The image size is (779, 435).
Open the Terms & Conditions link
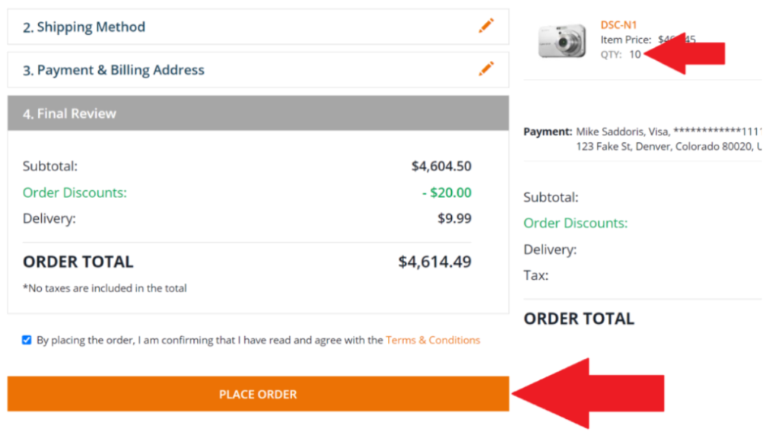pos(433,340)
